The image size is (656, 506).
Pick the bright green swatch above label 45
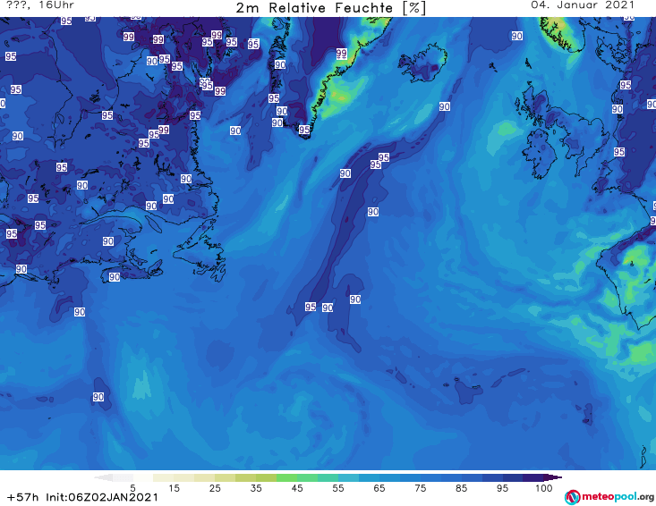(286, 477)
